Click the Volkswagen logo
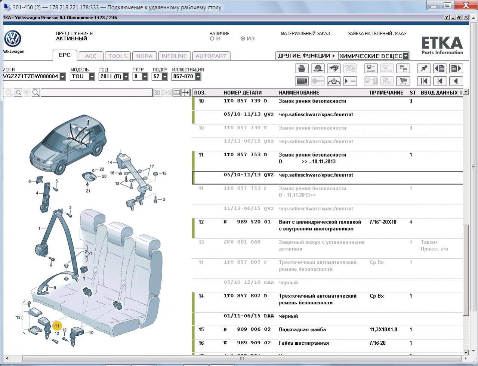478x366 pixels. [12, 39]
